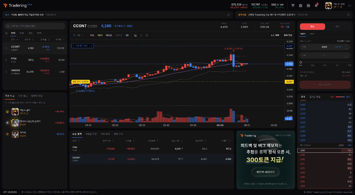Switch to the red Buy mode
355x195 pixels.
[312, 27]
